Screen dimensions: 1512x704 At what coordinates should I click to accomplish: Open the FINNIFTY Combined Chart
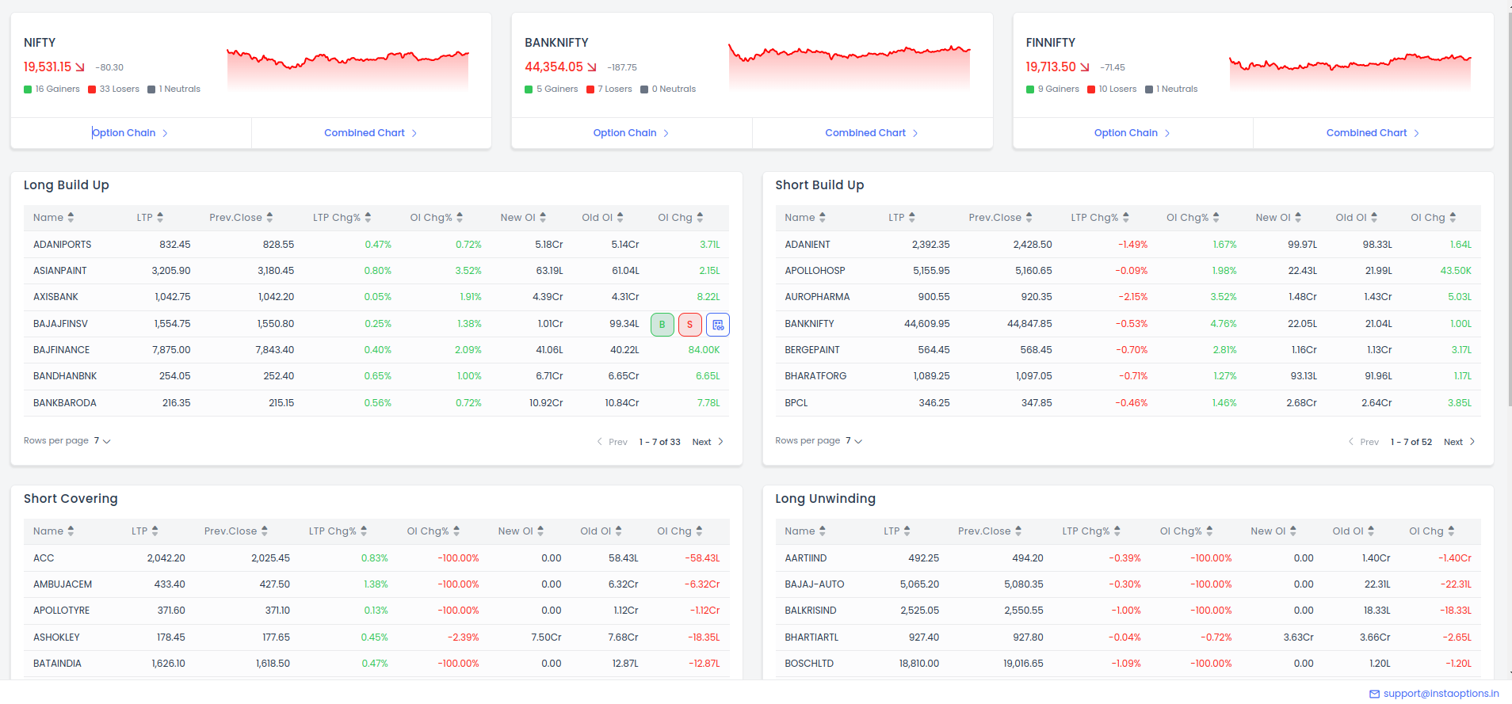click(x=1373, y=133)
